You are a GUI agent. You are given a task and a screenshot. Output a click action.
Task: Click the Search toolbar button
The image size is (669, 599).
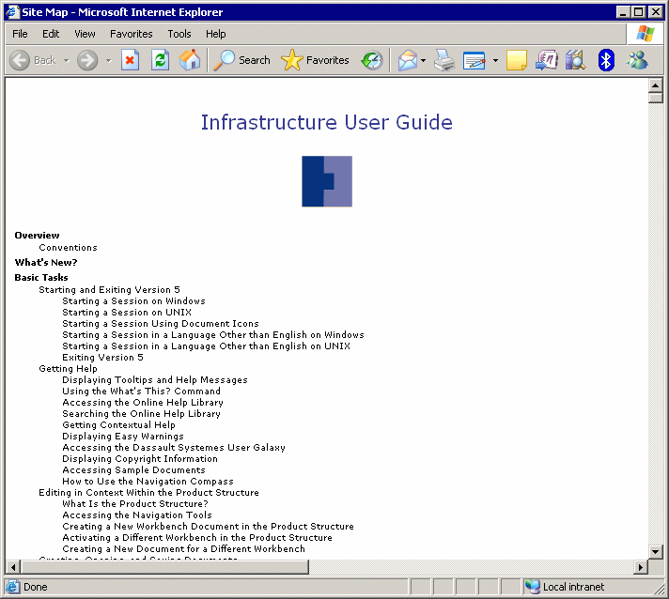(x=242, y=60)
